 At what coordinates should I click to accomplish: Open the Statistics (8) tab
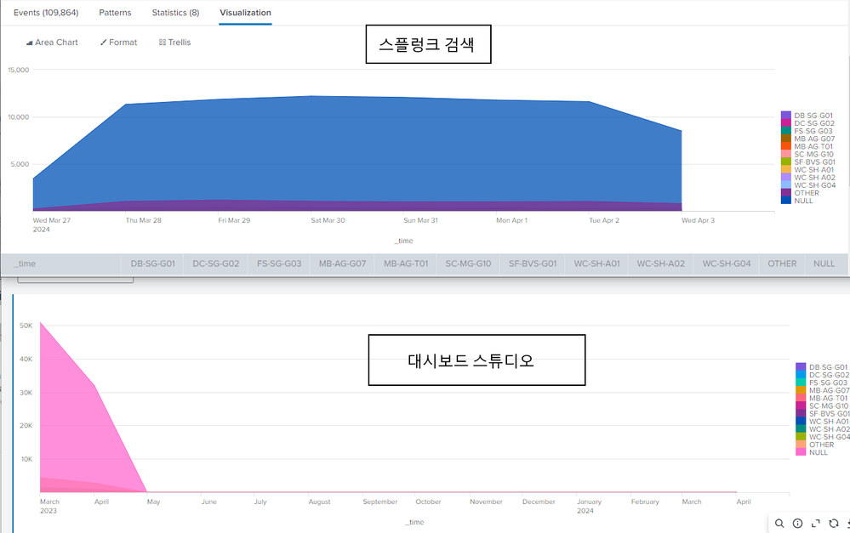175,13
